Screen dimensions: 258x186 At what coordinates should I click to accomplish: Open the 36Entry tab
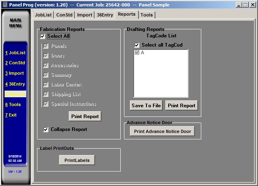[x=105, y=15]
